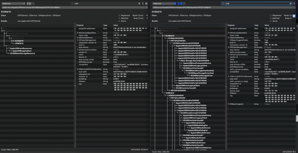This screenshot has width=298, height=153.
Task: Switch left window to column browser view
Action: 32,3
